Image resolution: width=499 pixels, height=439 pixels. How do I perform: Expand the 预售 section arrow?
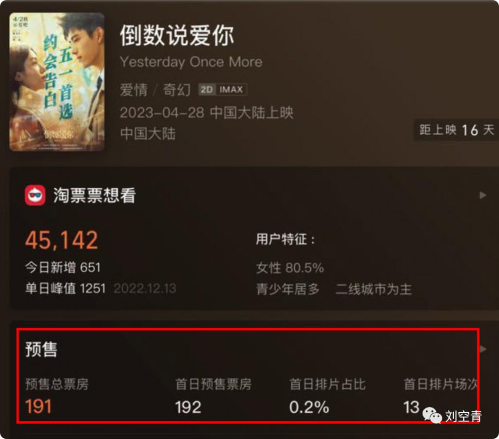483,349
